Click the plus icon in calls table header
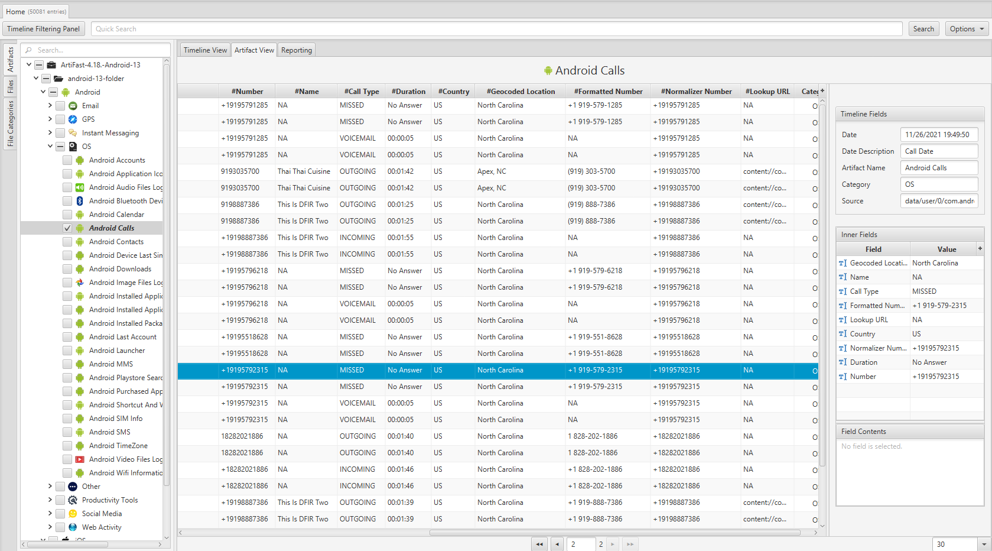This screenshot has width=992, height=551. point(822,91)
